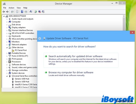Click the blue question mark Help icon
This screenshot has height=104, width=136.
[x=22, y=12]
